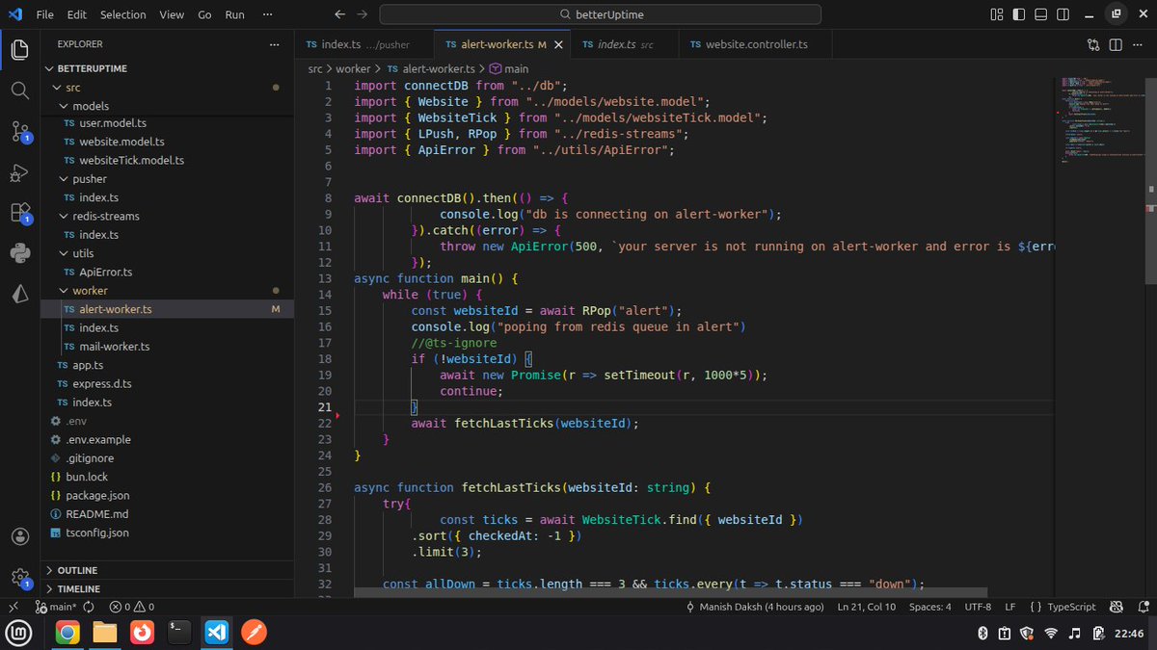Switch to the index.ts pusher tab

pyautogui.click(x=364, y=44)
